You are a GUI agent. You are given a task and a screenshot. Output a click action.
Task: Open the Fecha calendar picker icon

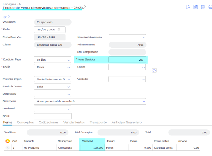point(59,30)
